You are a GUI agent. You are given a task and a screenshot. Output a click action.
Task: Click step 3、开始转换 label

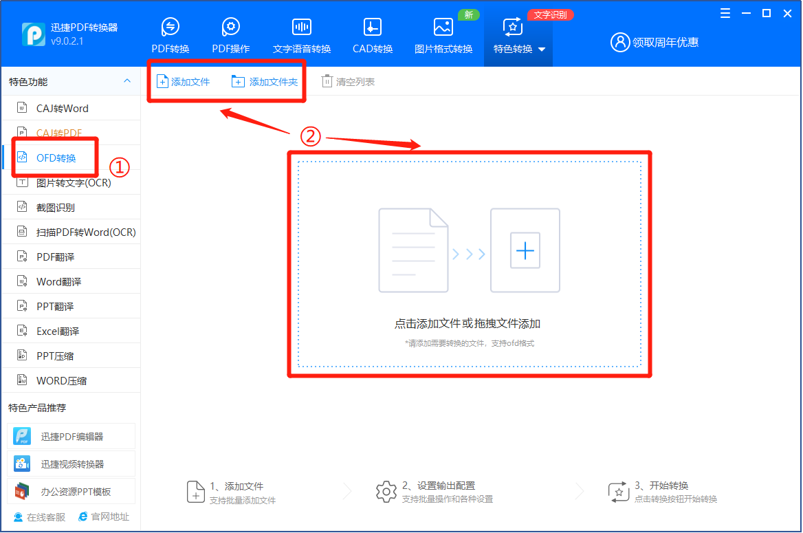(661, 486)
